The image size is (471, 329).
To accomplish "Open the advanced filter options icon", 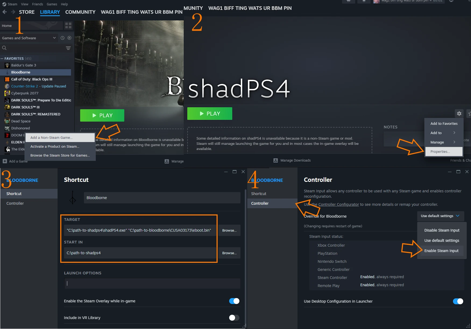I will [x=68, y=48].
